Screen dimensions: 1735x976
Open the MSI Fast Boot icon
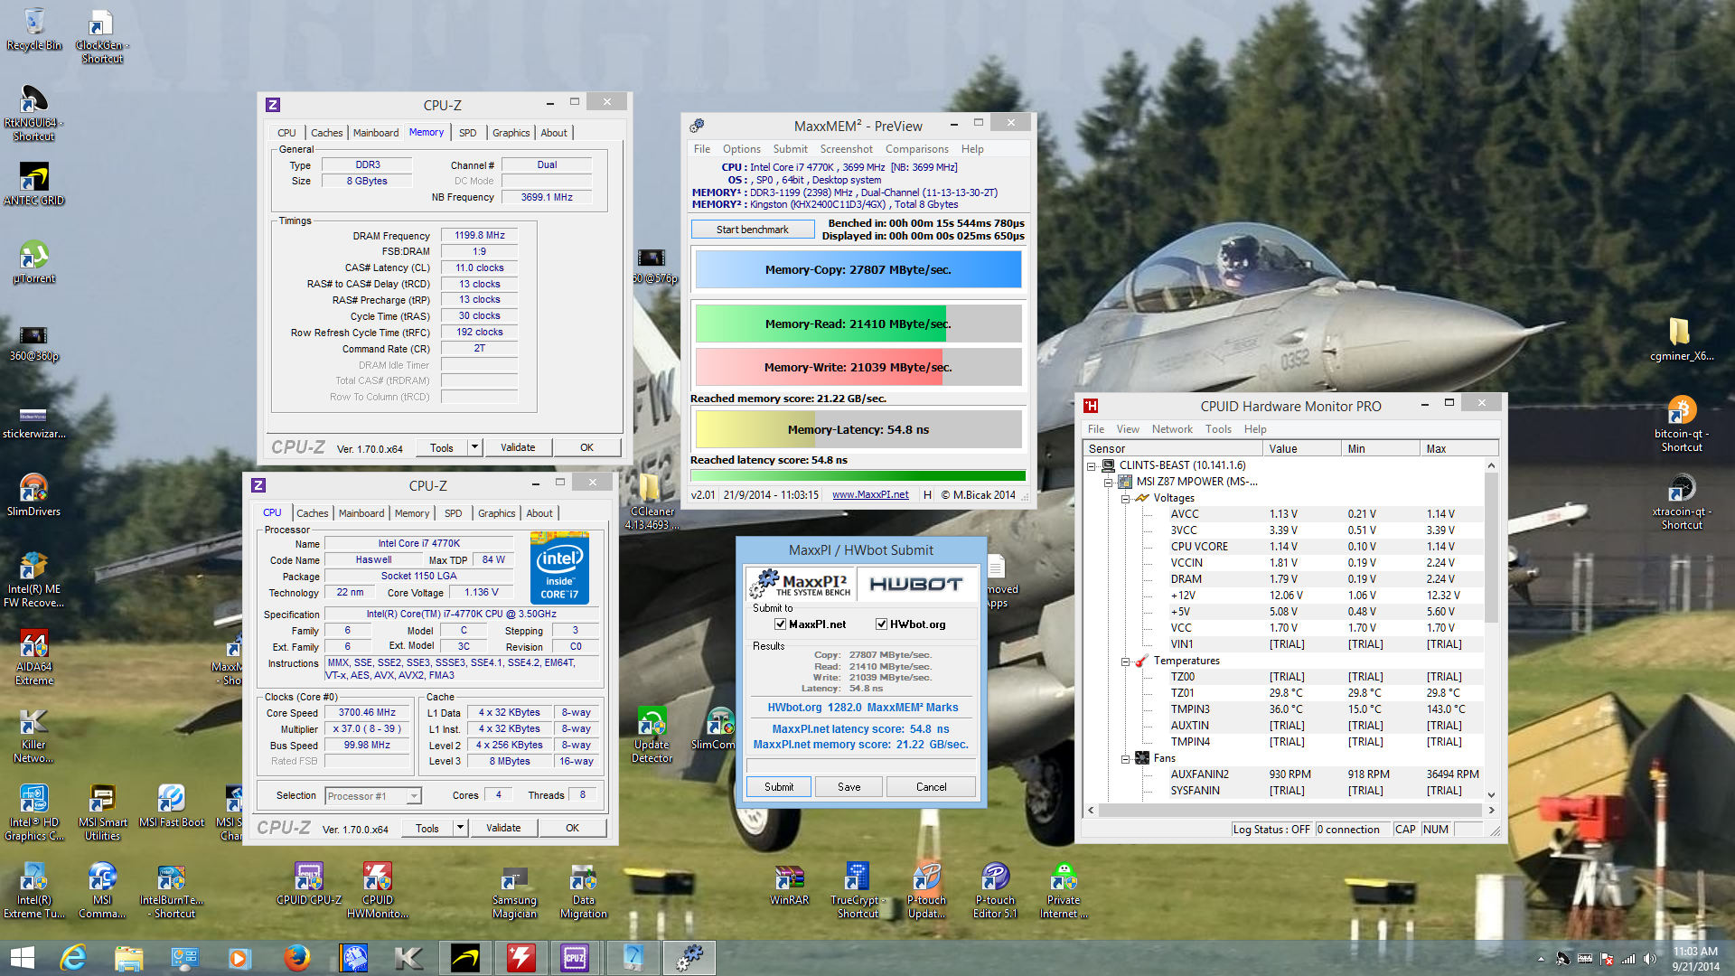point(172,806)
